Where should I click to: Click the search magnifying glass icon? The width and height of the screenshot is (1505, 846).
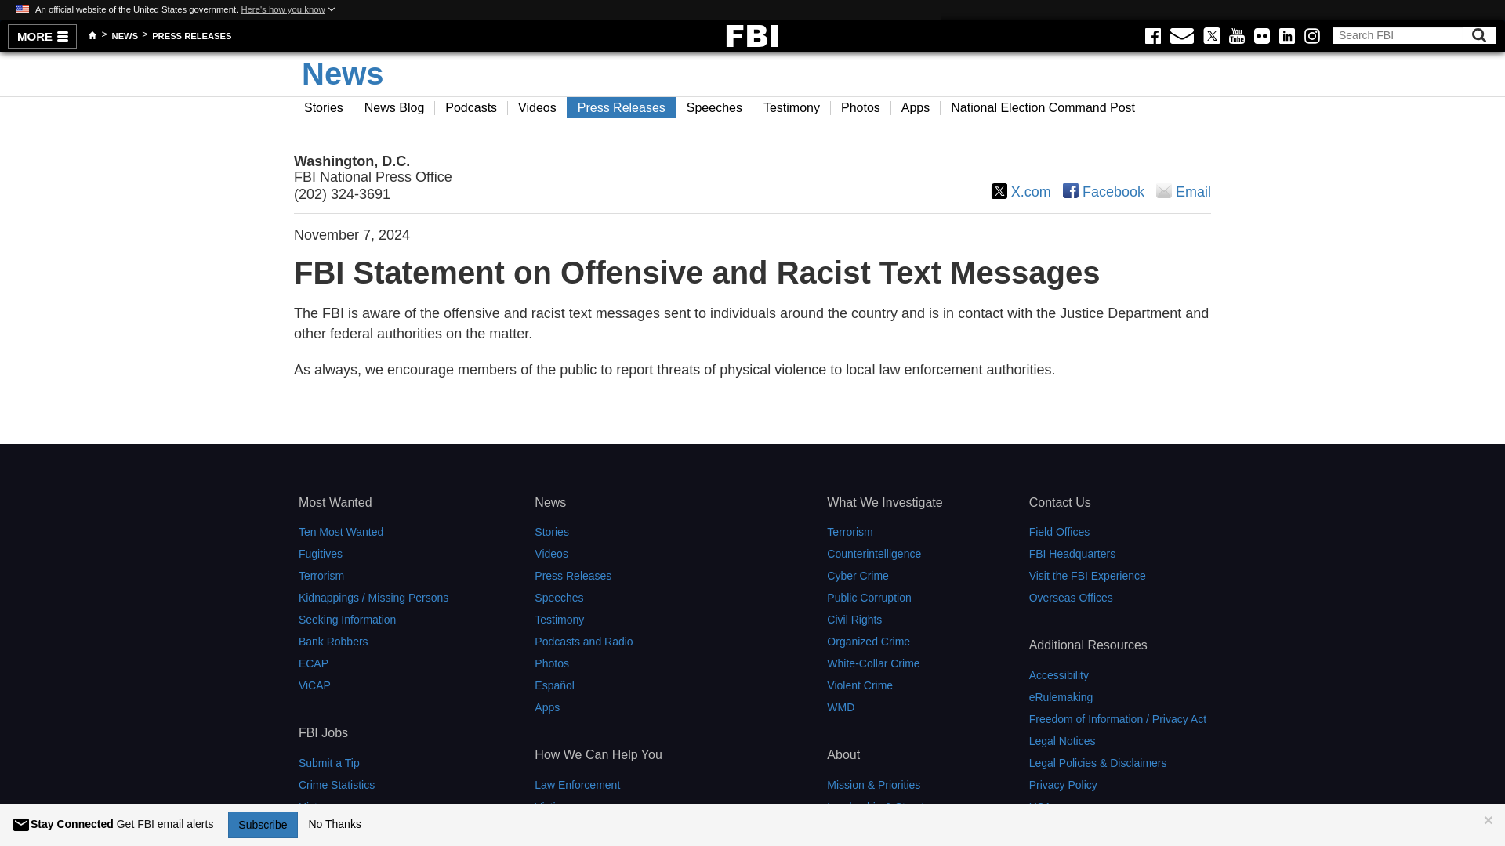pos(1478,35)
